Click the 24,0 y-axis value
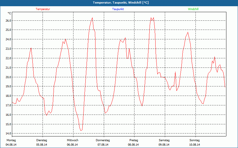 [x=9, y=39]
